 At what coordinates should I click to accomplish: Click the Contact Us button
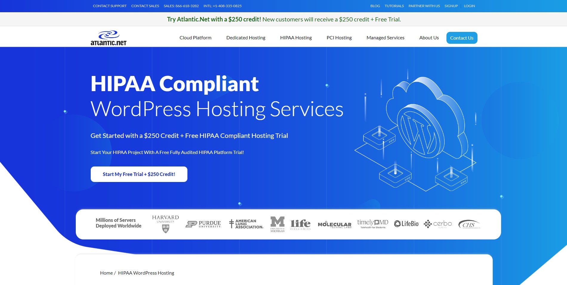point(462,38)
